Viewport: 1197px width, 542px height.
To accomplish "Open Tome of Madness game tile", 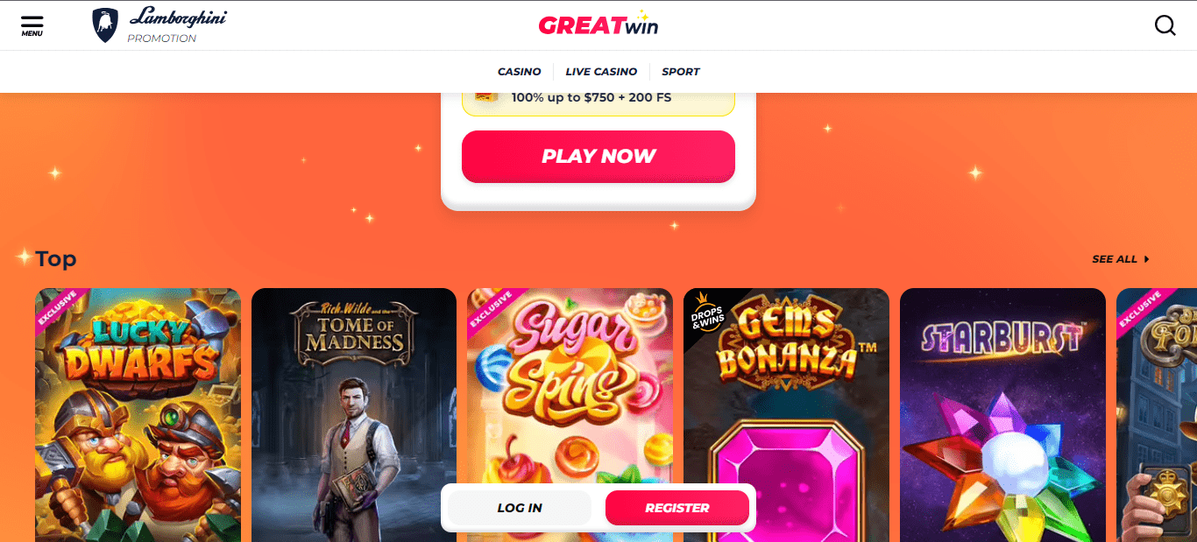I will pyautogui.click(x=354, y=415).
